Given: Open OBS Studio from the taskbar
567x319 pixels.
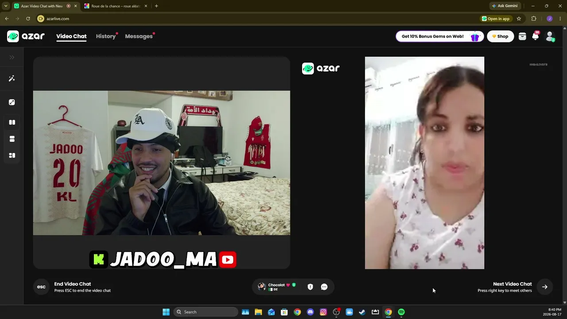Looking at the screenshot, I should [x=336, y=312].
